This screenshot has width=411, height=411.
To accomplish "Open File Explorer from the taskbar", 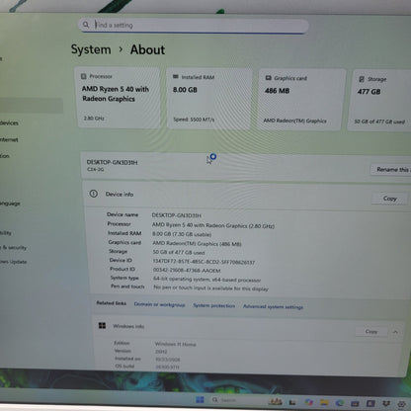I will pos(324,402).
